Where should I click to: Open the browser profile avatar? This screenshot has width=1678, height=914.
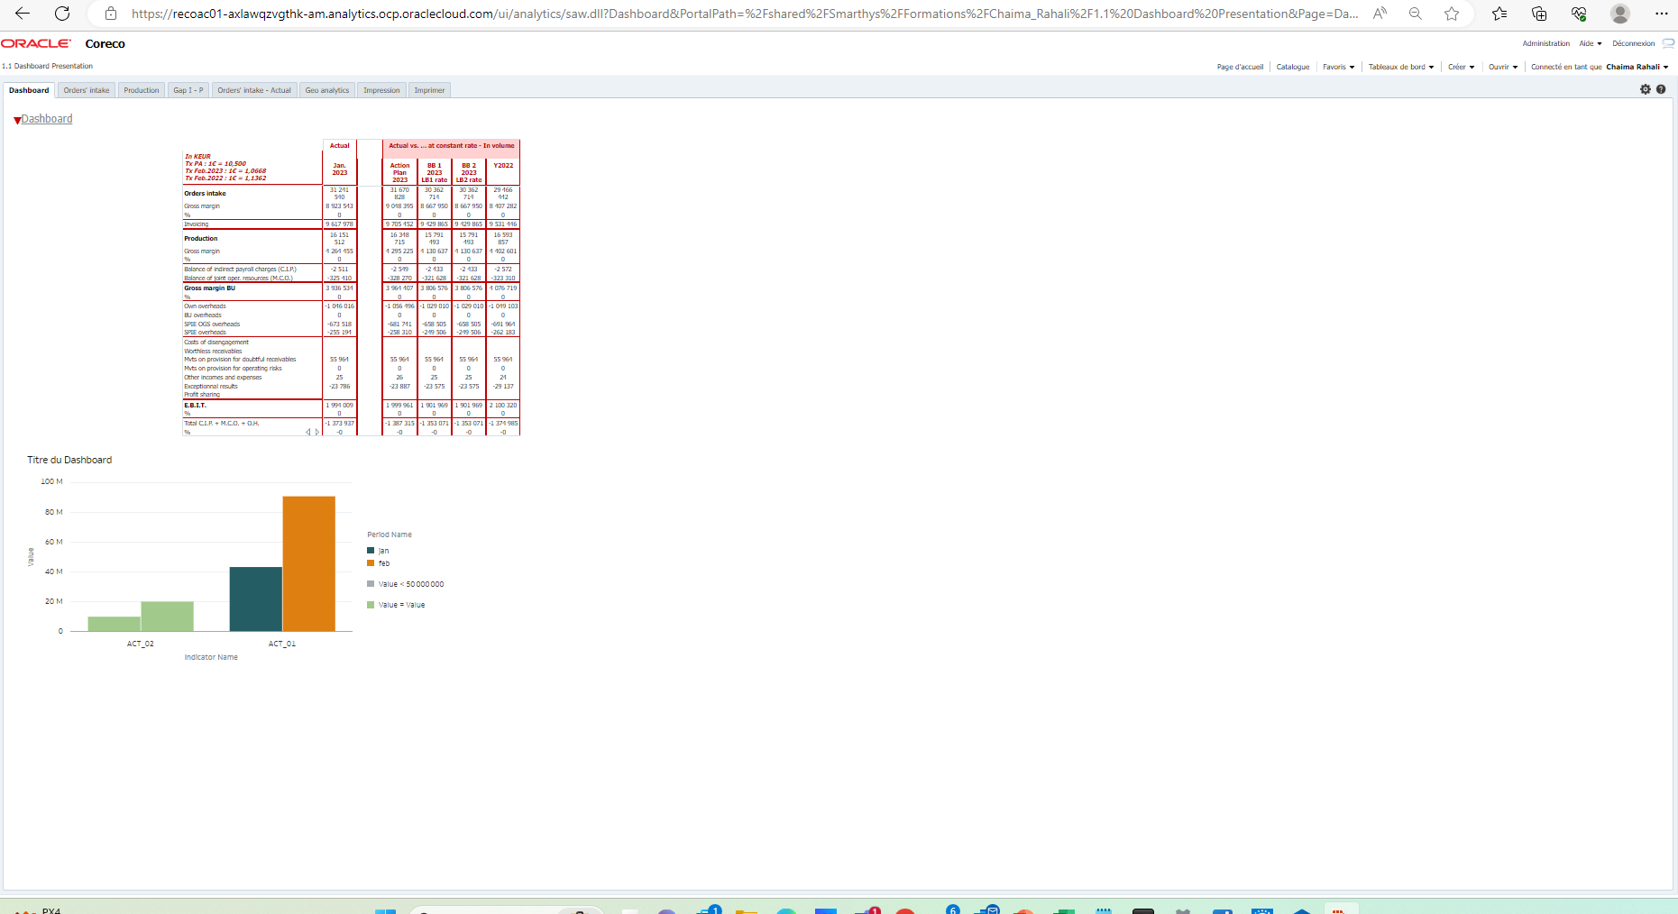click(1620, 14)
